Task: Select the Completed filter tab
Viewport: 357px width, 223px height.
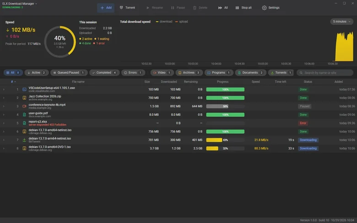Action: click(104, 73)
